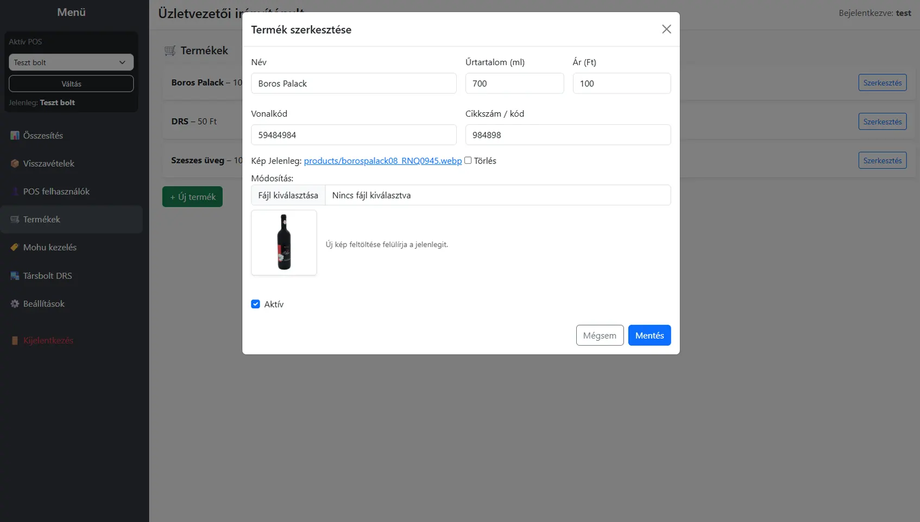This screenshot has width=920, height=522.
Task: Click the Kijelentkezés door icon
Action: point(15,341)
